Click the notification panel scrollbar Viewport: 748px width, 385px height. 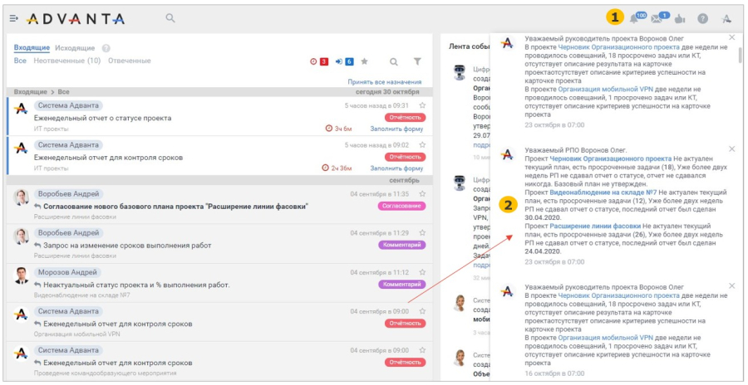pyautogui.click(x=740, y=55)
